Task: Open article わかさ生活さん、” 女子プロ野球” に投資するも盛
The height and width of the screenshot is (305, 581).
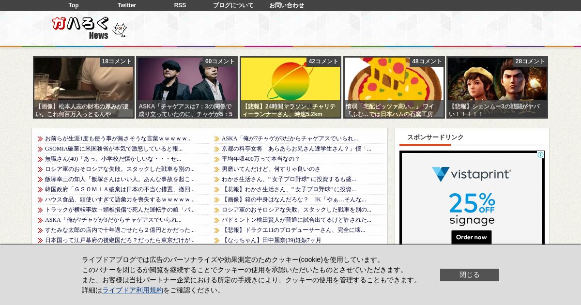Action: 289,179
